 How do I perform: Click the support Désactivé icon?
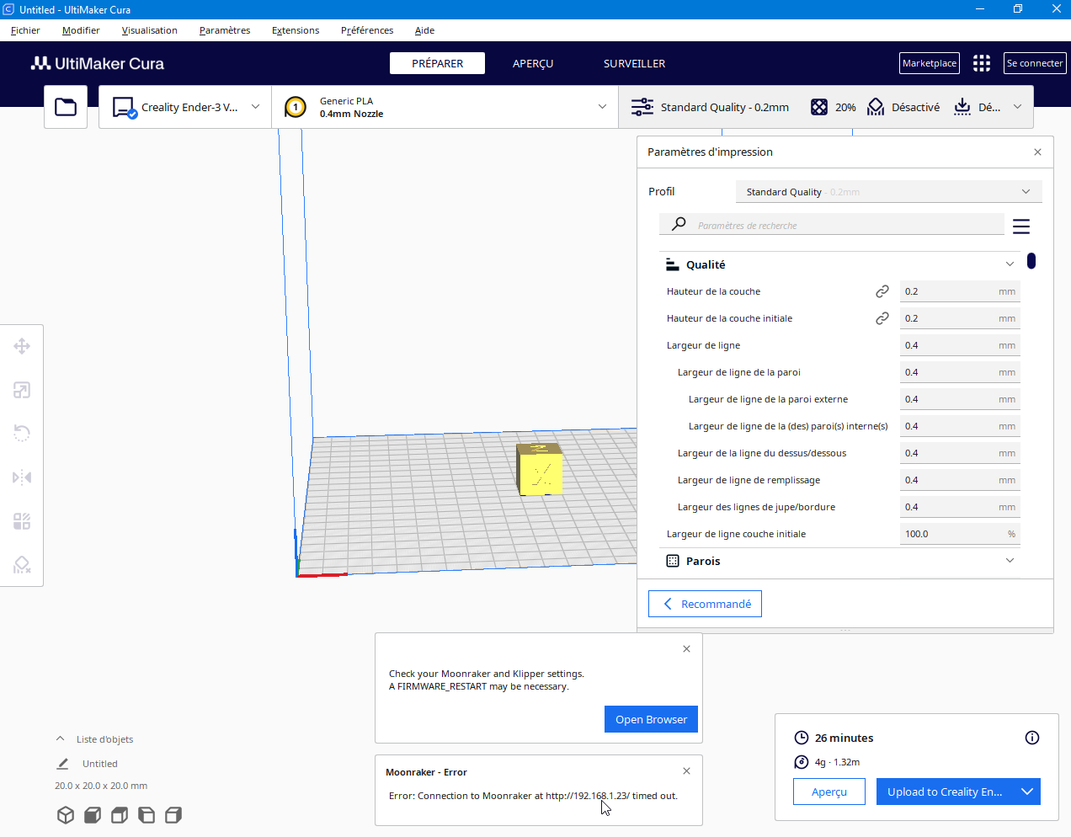click(x=876, y=107)
